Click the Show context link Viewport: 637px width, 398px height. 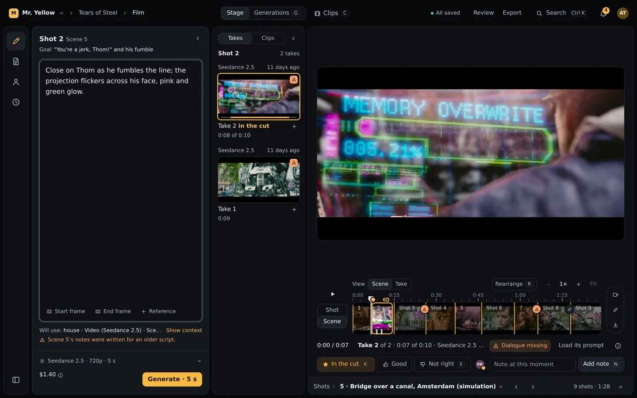click(x=184, y=330)
